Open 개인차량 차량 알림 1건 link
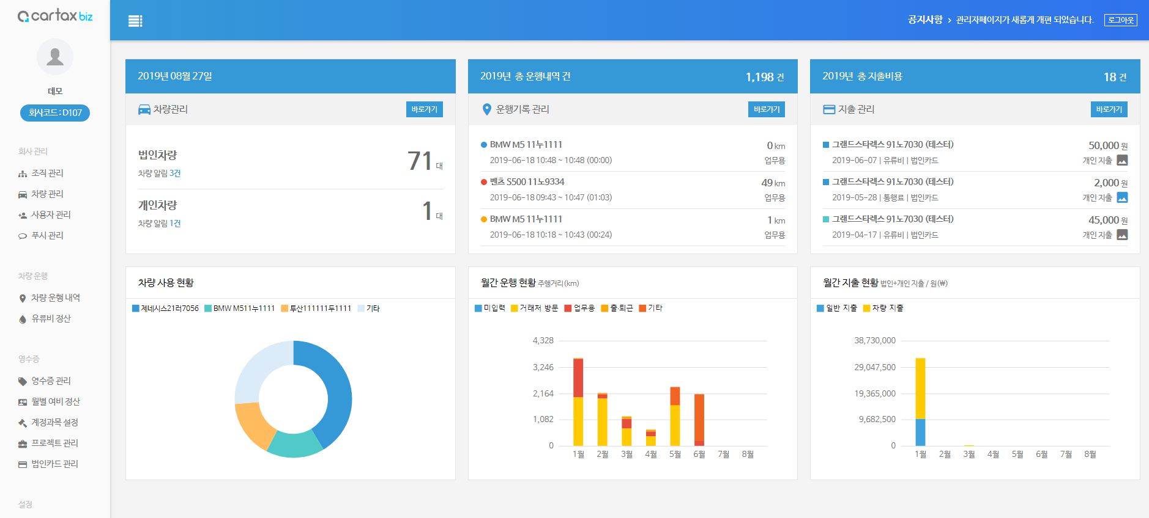The width and height of the screenshot is (1149, 518). [x=159, y=224]
